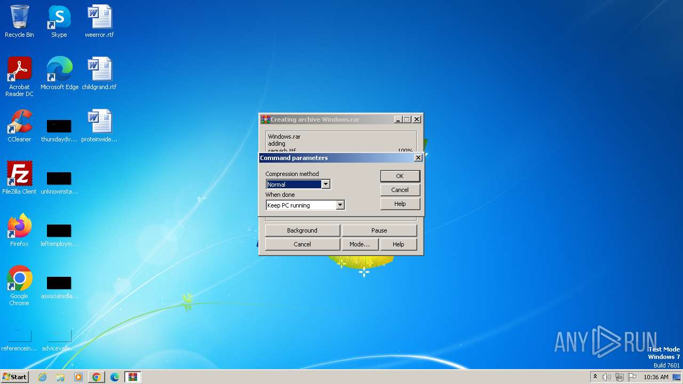Open the taskbar clock showing 10:36 AM
The height and width of the screenshot is (384, 683).
pos(656,377)
